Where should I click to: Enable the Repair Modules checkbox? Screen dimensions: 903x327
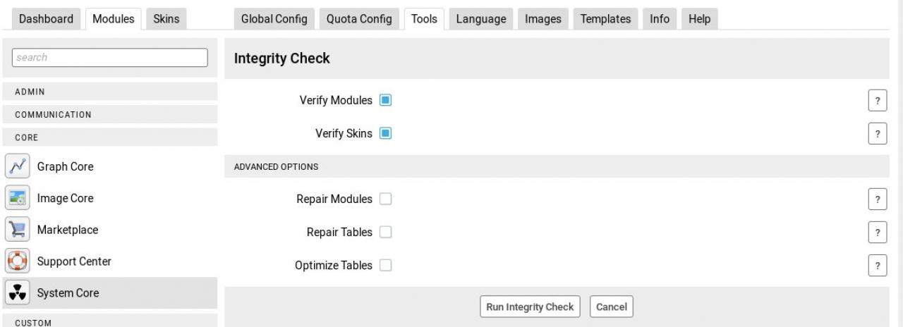point(385,199)
